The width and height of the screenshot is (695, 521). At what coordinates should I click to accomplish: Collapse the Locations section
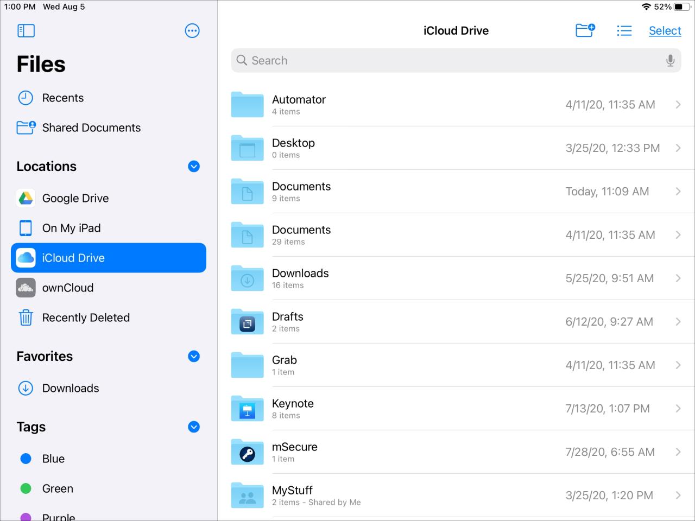[x=194, y=167]
